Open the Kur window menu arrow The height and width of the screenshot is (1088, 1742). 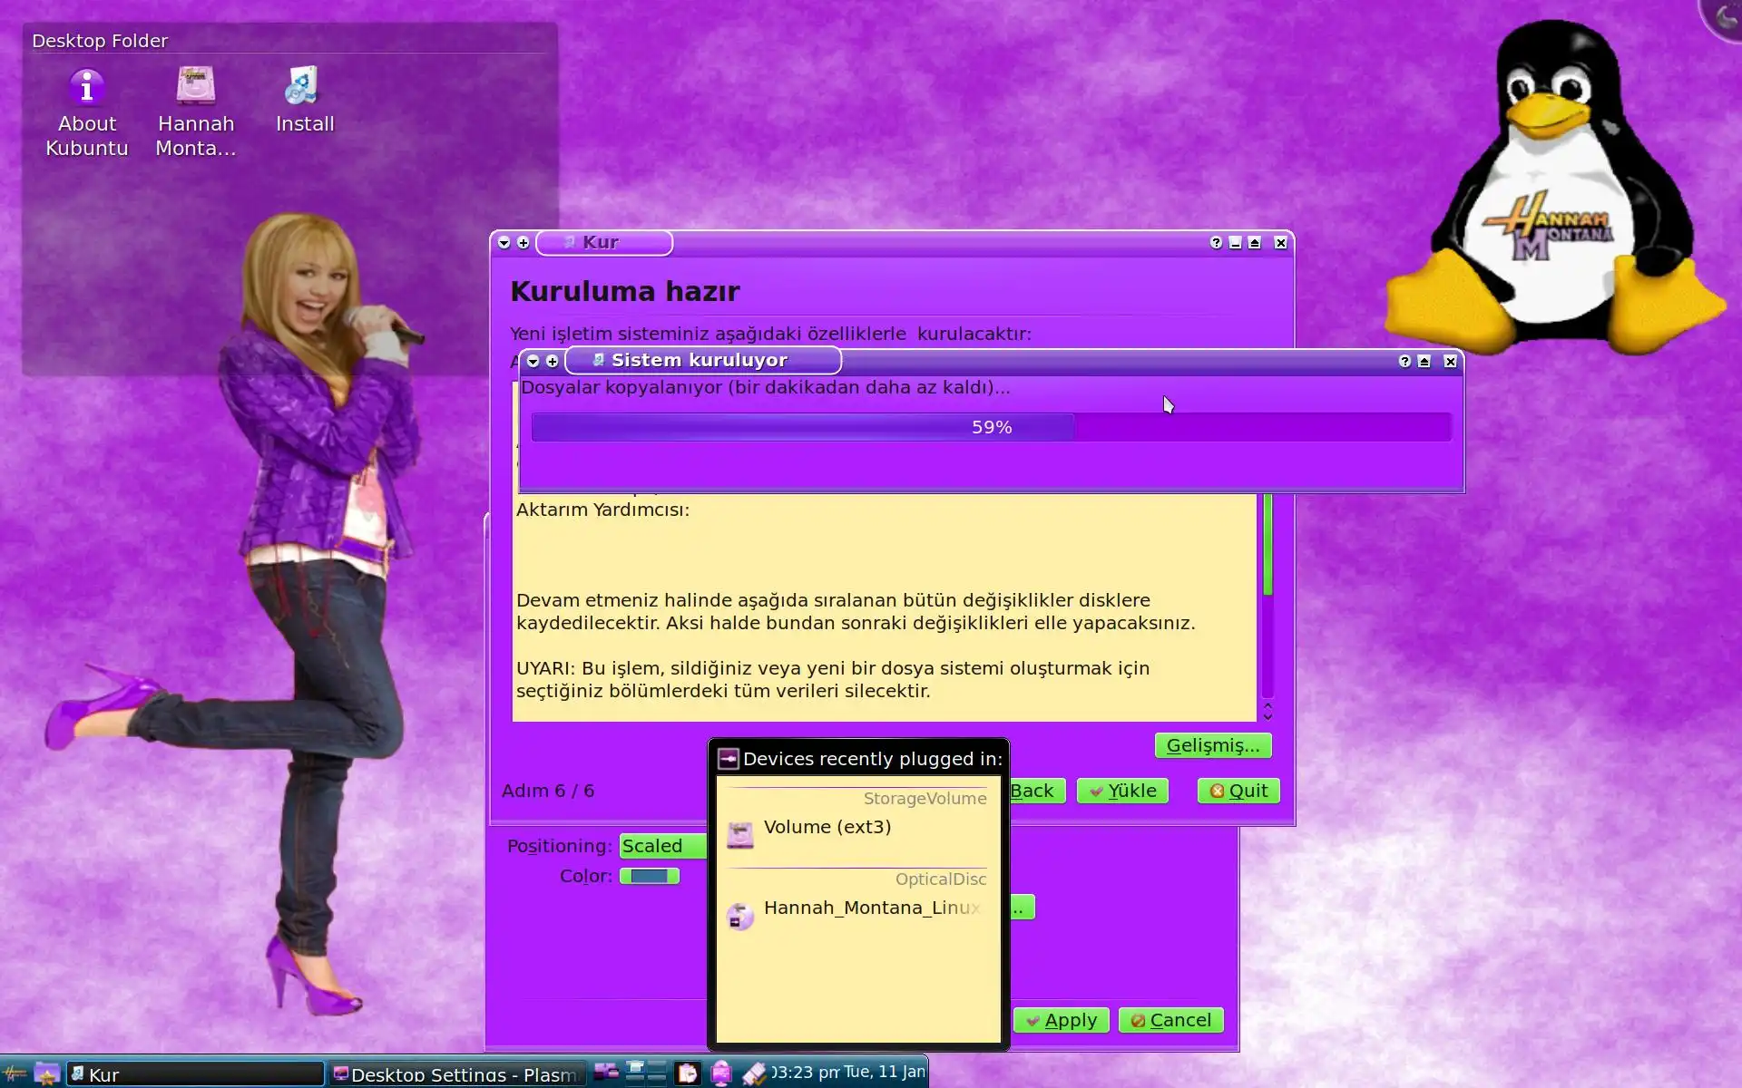504,243
